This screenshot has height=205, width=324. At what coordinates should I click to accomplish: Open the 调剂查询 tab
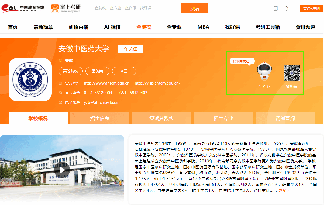pos(285,118)
